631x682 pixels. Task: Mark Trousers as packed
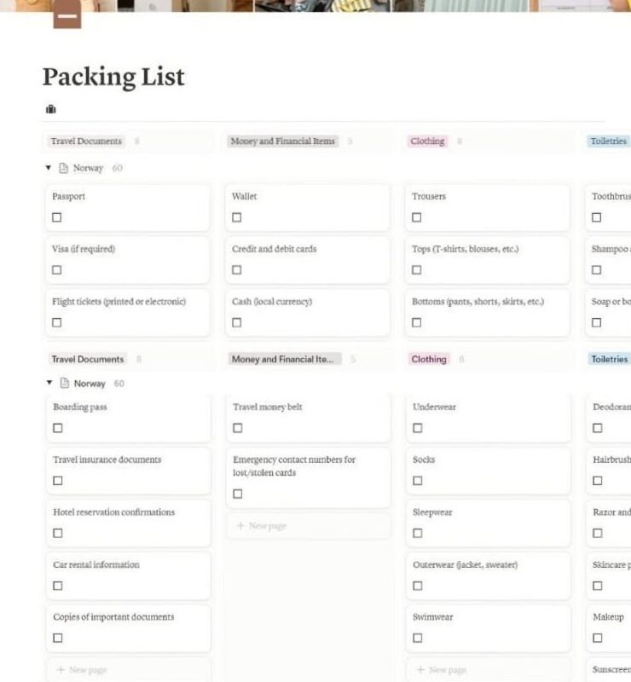[x=416, y=217]
